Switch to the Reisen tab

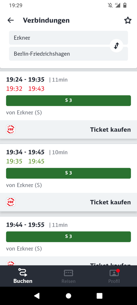[x=68, y=276]
